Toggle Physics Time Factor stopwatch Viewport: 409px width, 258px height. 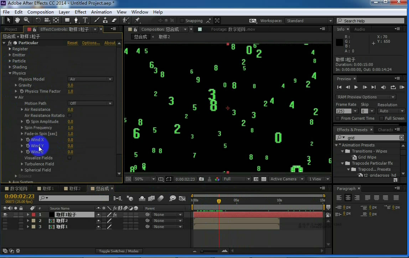click(22, 91)
